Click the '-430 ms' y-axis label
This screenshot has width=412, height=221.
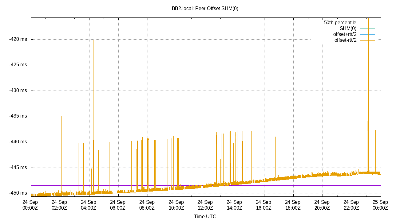tap(18, 91)
